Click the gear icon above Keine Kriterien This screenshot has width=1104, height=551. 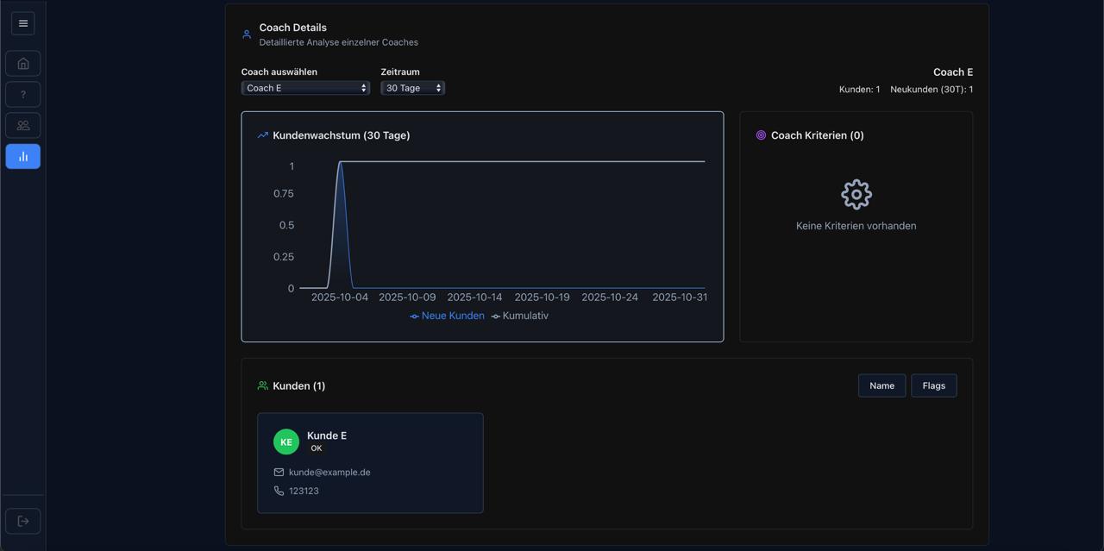[856, 195]
